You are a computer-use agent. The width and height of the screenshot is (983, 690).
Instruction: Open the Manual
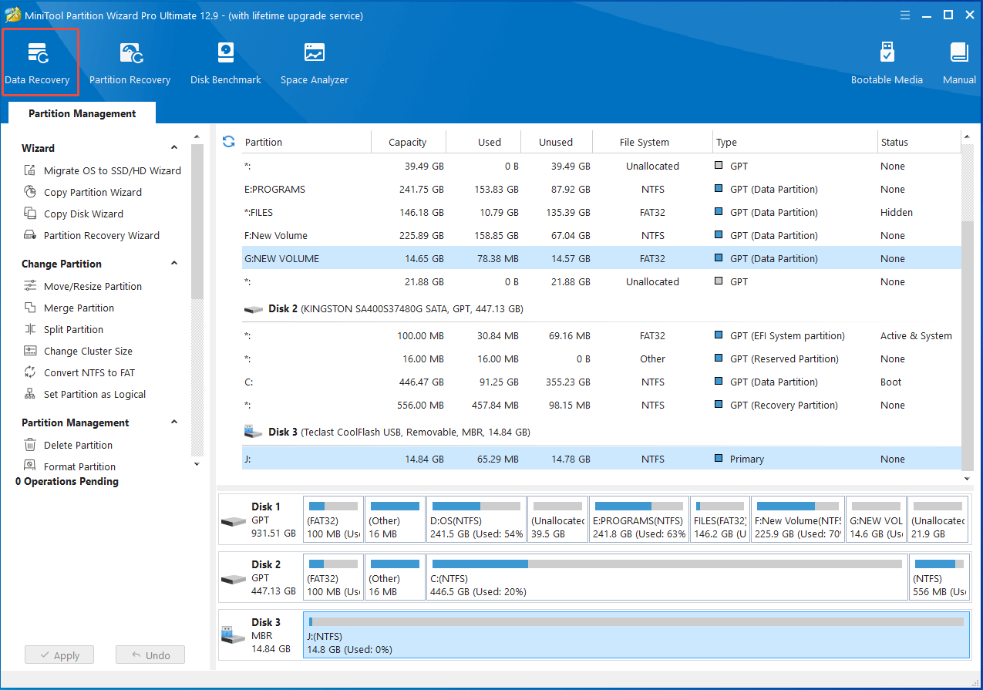click(959, 64)
